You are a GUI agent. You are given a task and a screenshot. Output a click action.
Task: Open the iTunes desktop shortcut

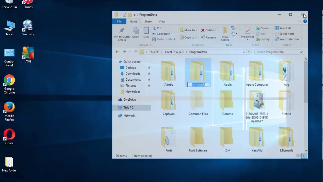[28, 4]
